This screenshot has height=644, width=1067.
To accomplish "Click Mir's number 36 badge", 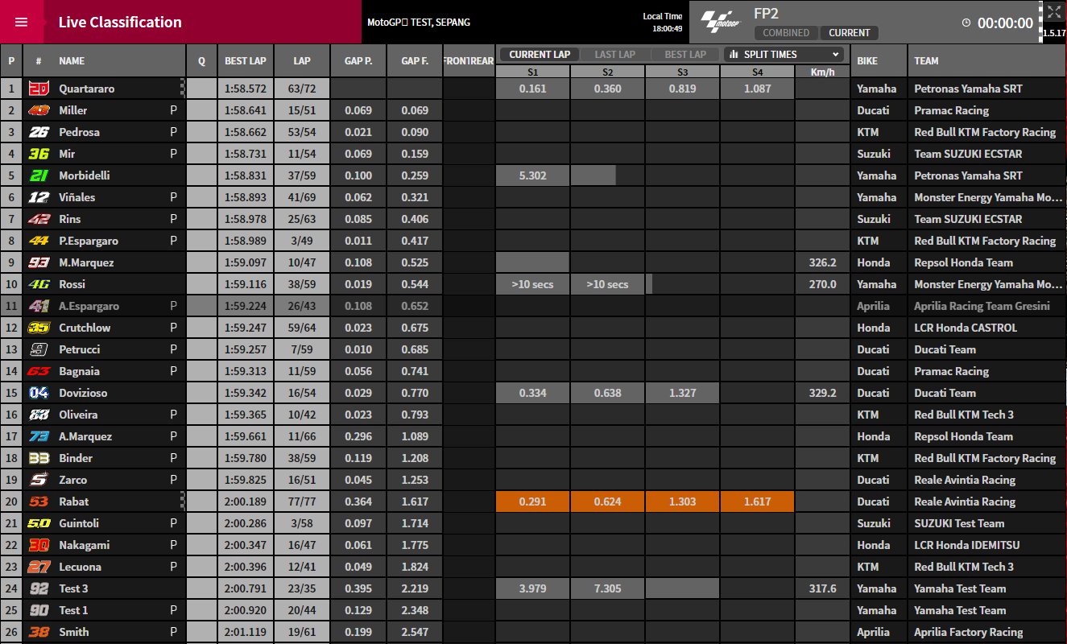I will (x=39, y=154).
